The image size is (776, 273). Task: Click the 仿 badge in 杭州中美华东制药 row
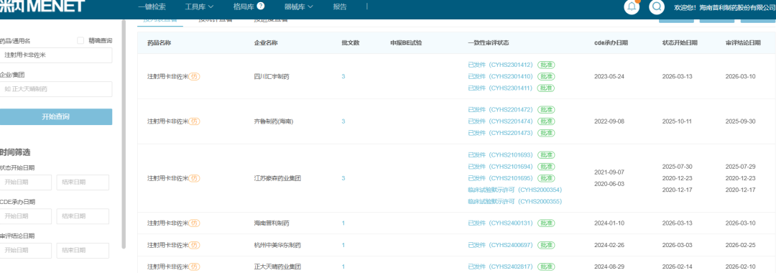click(195, 245)
